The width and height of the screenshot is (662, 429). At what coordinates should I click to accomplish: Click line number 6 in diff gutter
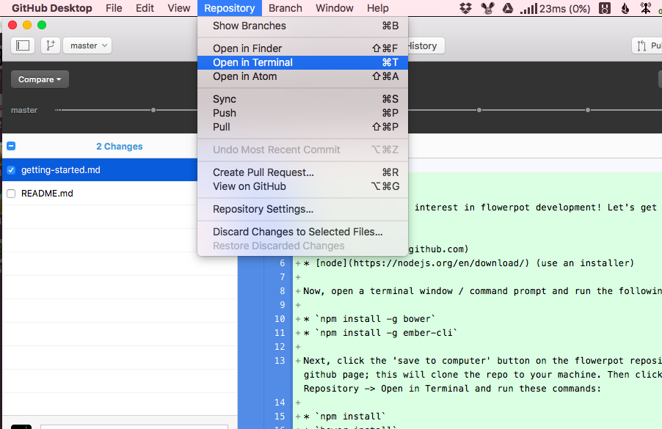pos(282,263)
